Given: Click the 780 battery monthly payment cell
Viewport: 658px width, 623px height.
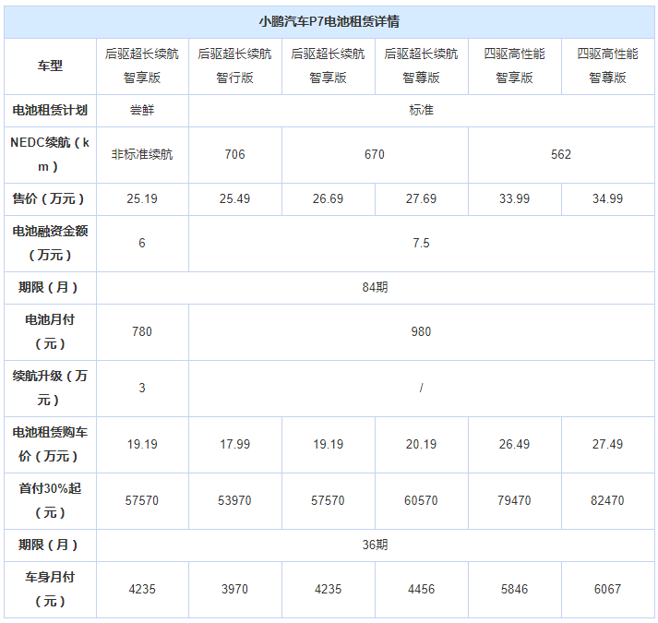Looking at the screenshot, I should 142,331.
